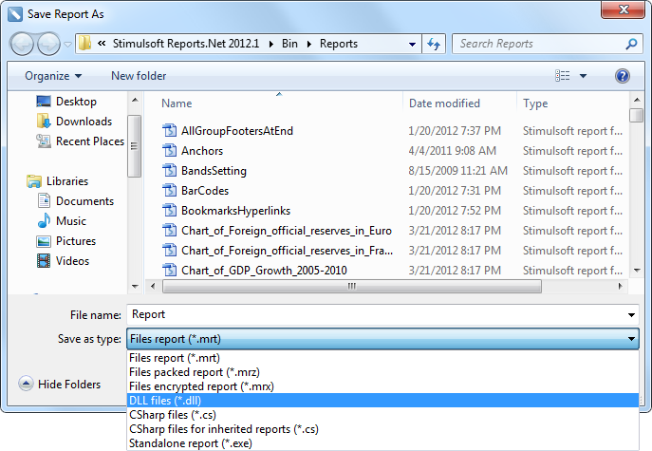
Task: Click the Back navigation arrow button
Action: [23, 44]
